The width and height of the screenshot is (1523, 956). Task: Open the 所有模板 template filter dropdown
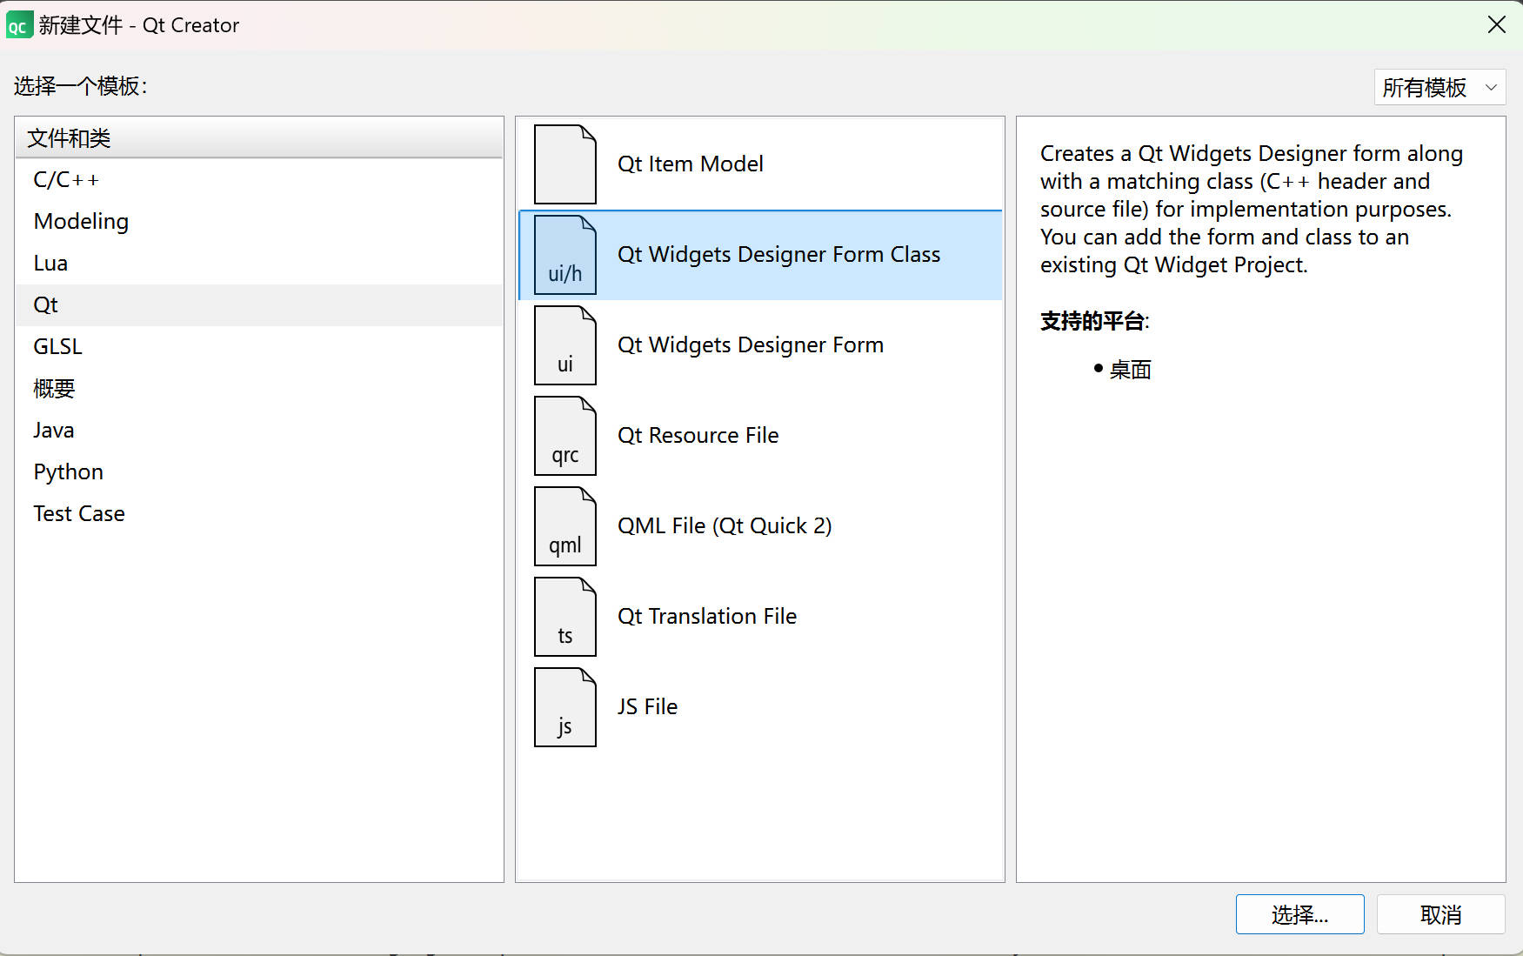click(1440, 87)
